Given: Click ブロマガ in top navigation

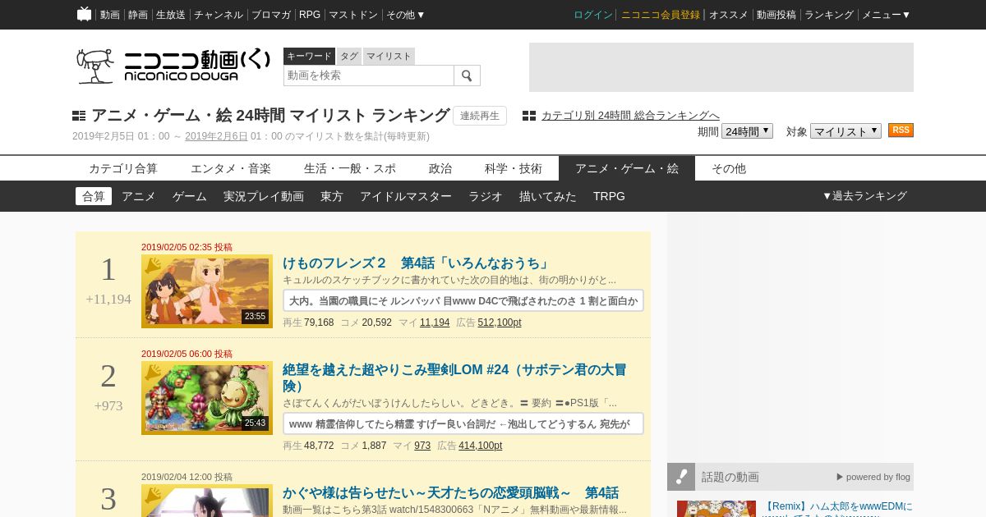Looking at the screenshot, I should pos(271,15).
